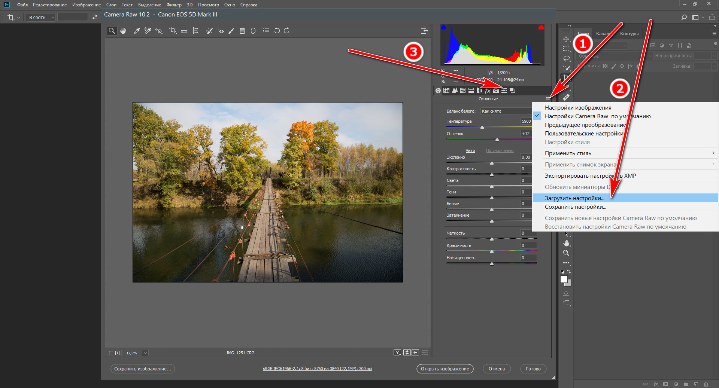Toggle shadow clipping warning in histogram

click(x=444, y=27)
